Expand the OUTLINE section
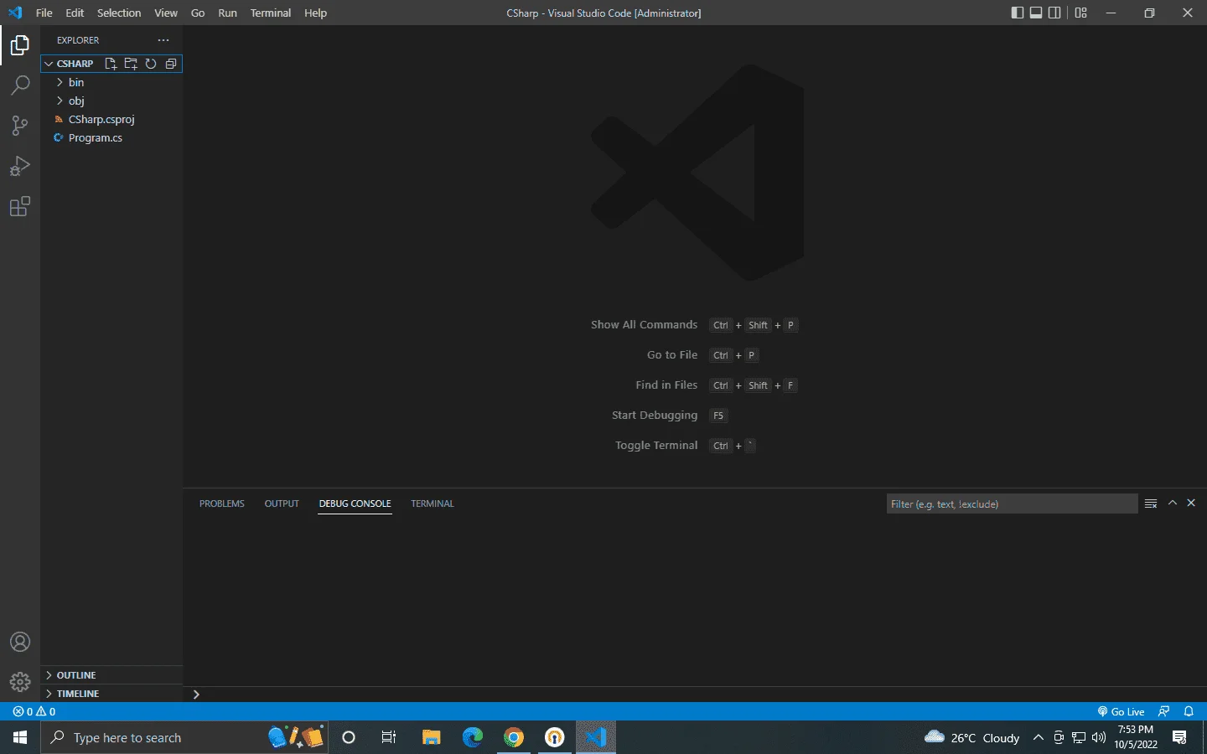This screenshot has height=754, width=1207. 111,675
